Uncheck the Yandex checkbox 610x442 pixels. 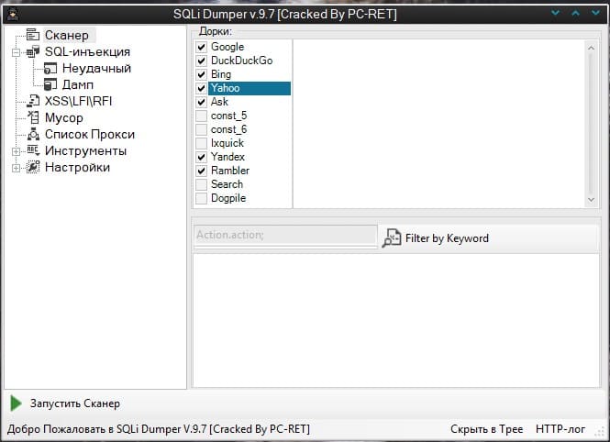pos(201,157)
